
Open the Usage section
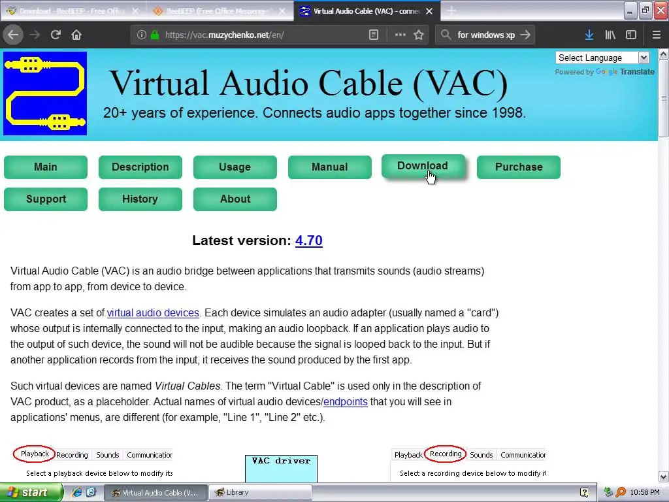click(x=235, y=167)
